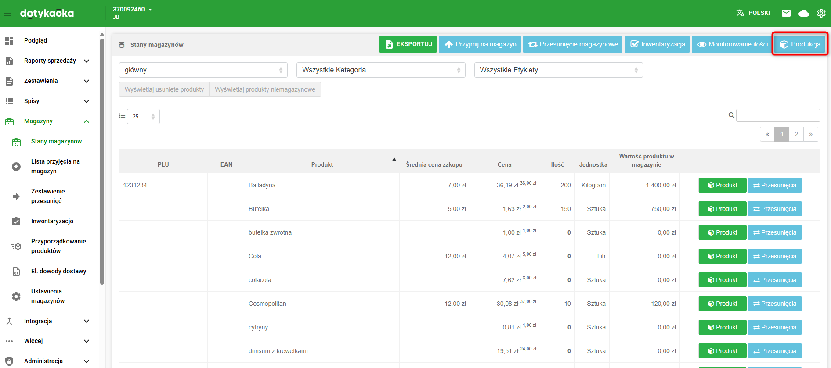This screenshot has height=368, width=831.
Task: Open the hamburger menu icon
Action: click(7, 13)
